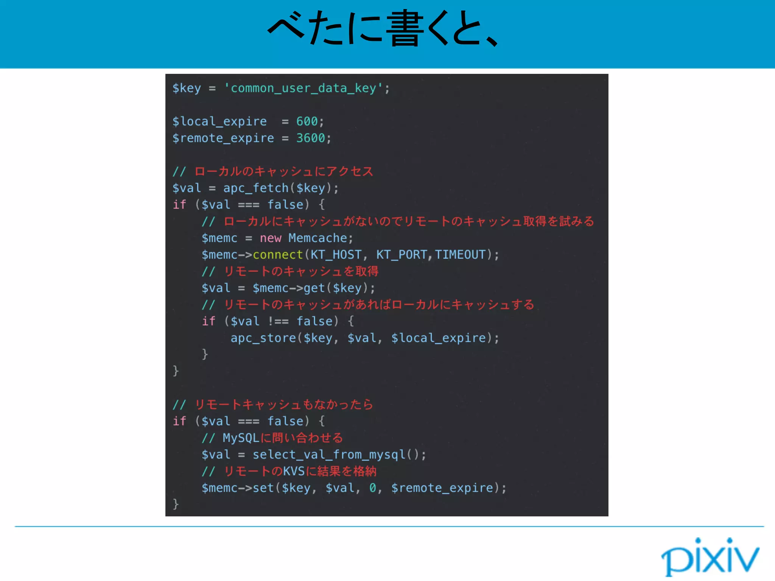Click the $memc->connect(KT_HOST, KT_PORT,TIMEOUT); line

click(350, 255)
